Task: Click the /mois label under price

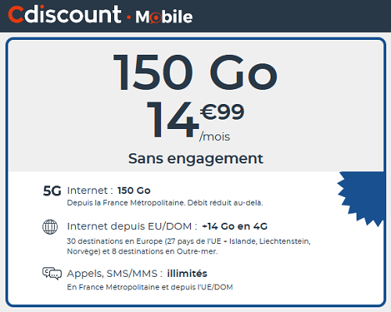Action: point(214,137)
